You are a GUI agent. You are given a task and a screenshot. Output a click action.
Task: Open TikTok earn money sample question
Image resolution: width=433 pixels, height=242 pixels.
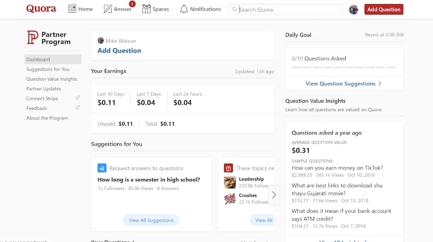(x=337, y=168)
